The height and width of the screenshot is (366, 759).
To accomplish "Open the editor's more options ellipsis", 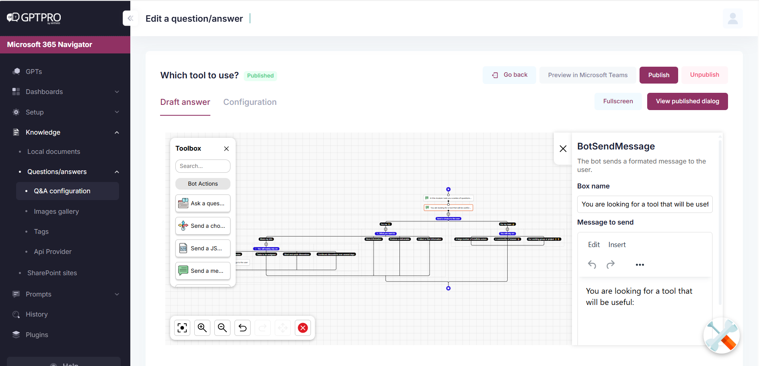I will click(x=640, y=264).
